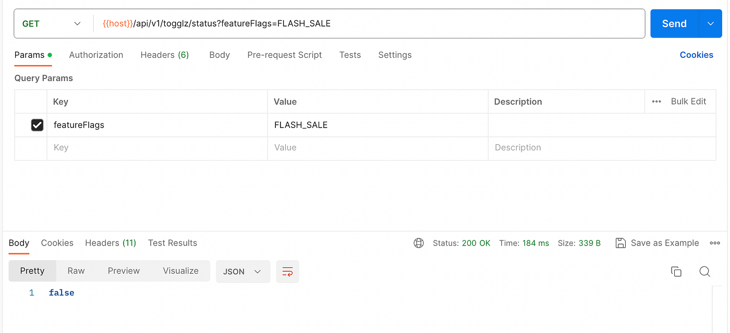Click the Save as Example floppy disk icon
This screenshot has width=730, height=333.
pyautogui.click(x=620, y=243)
